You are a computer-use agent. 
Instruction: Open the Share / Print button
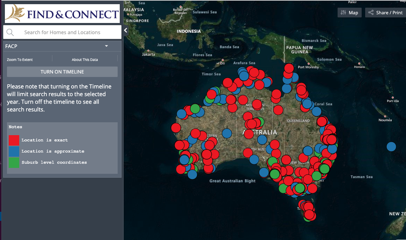(x=385, y=13)
